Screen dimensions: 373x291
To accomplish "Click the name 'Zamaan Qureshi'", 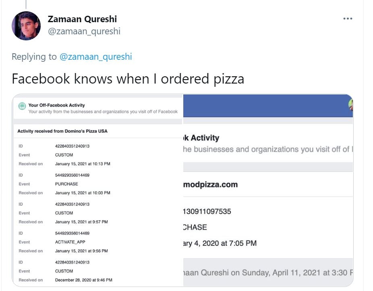I will point(82,19).
